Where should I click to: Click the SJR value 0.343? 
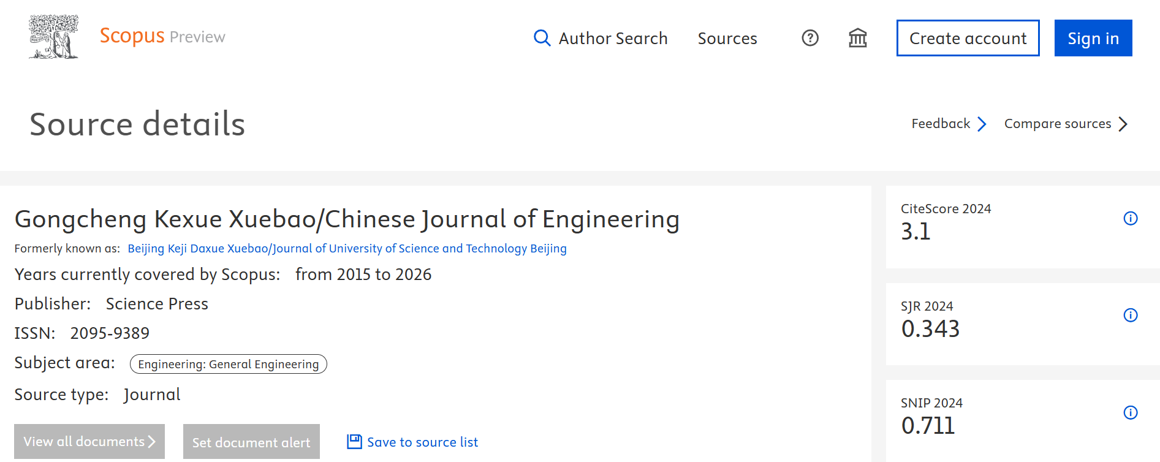coord(930,329)
